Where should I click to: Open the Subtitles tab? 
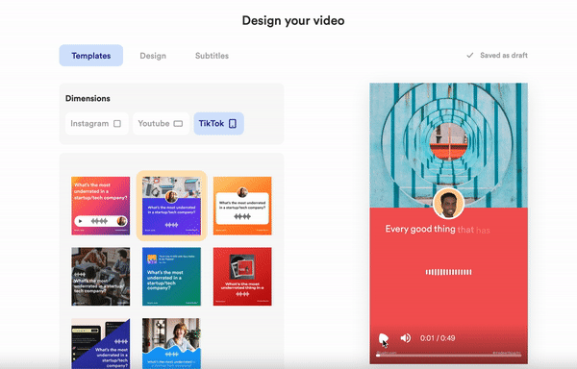coord(212,56)
